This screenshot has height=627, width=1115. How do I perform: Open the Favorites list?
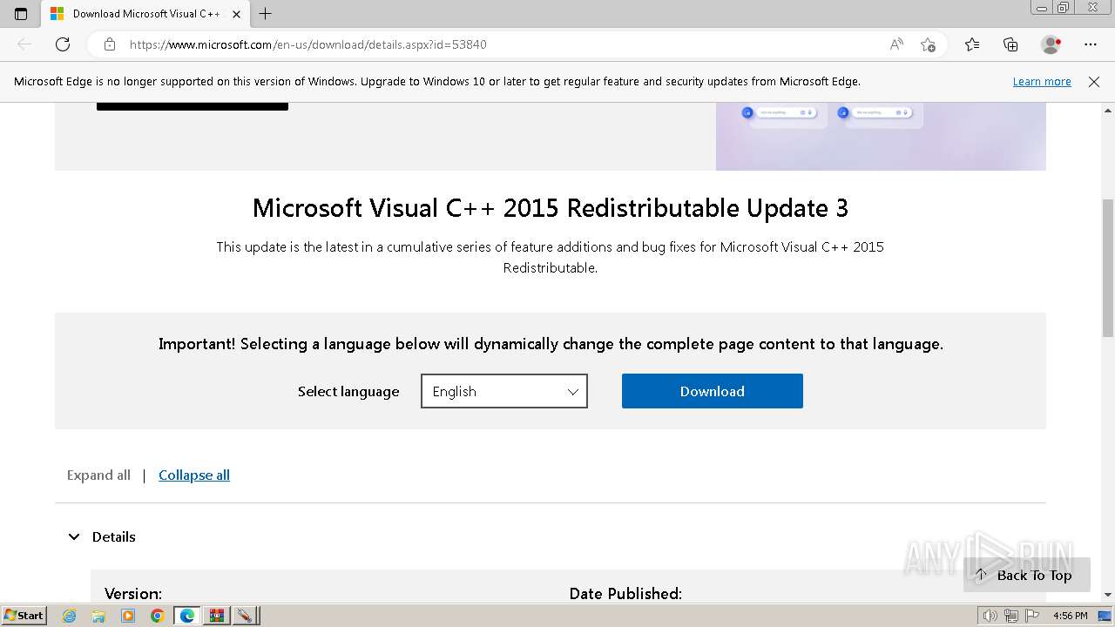pyautogui.click(x=972, y=44)
